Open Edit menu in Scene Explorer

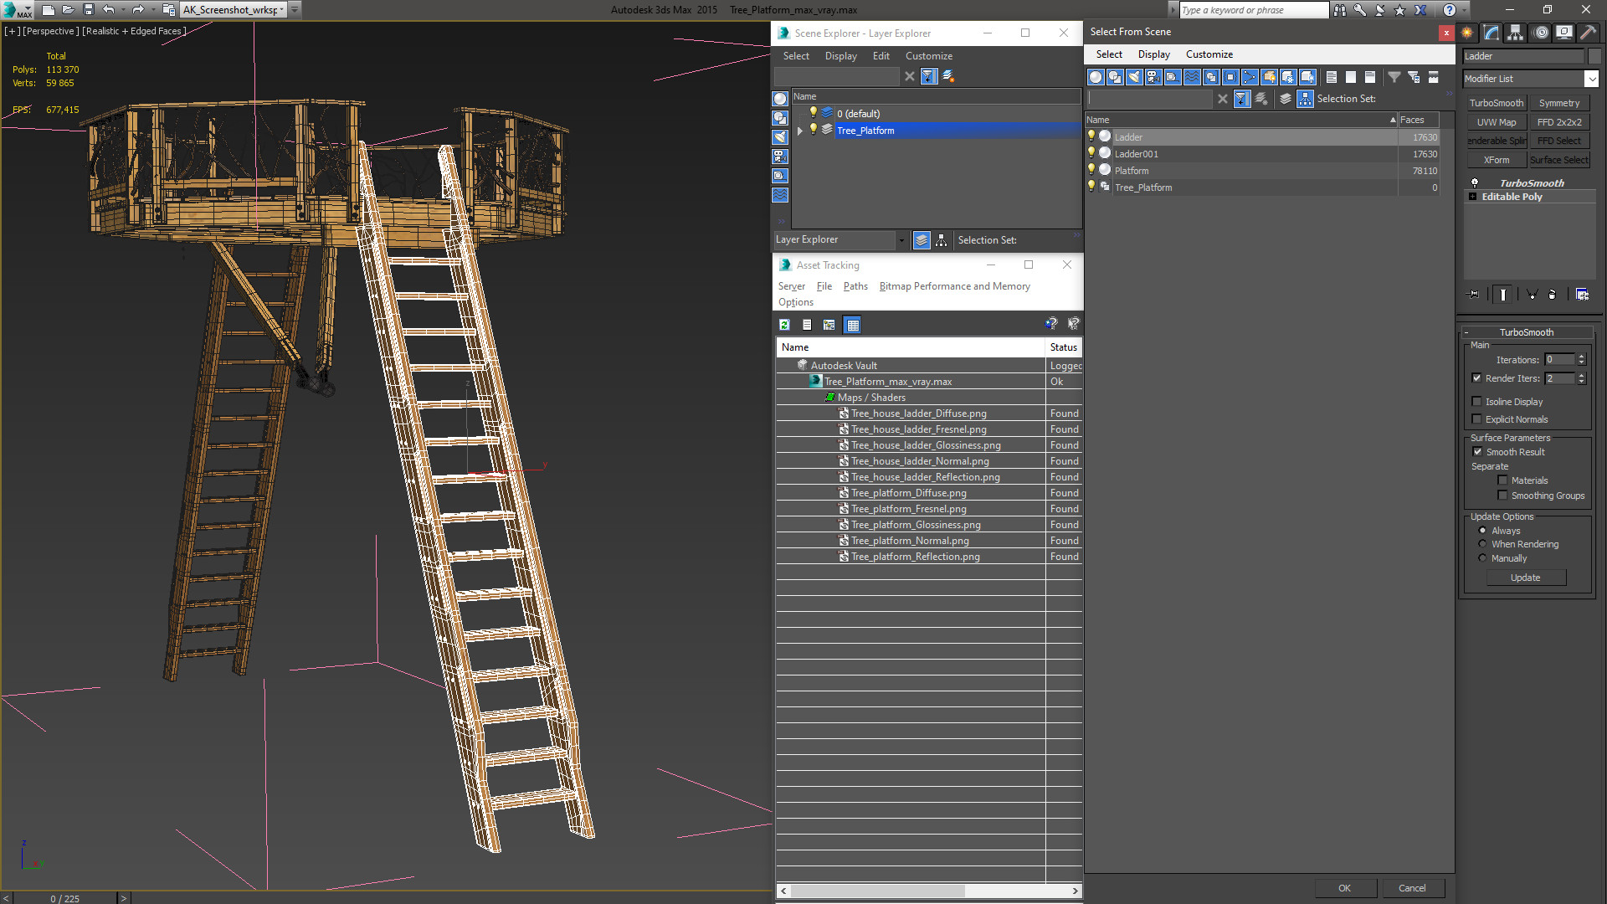click(881, 56)
